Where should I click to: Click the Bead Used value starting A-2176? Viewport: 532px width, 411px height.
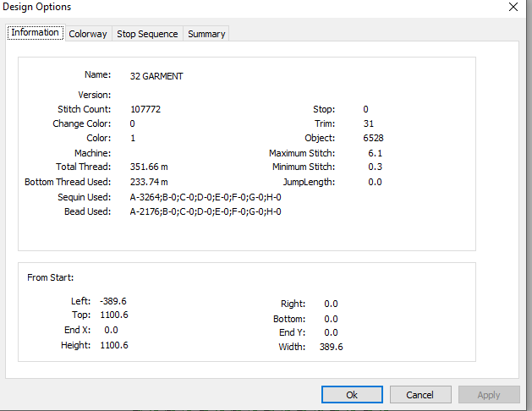pos(206,211)
